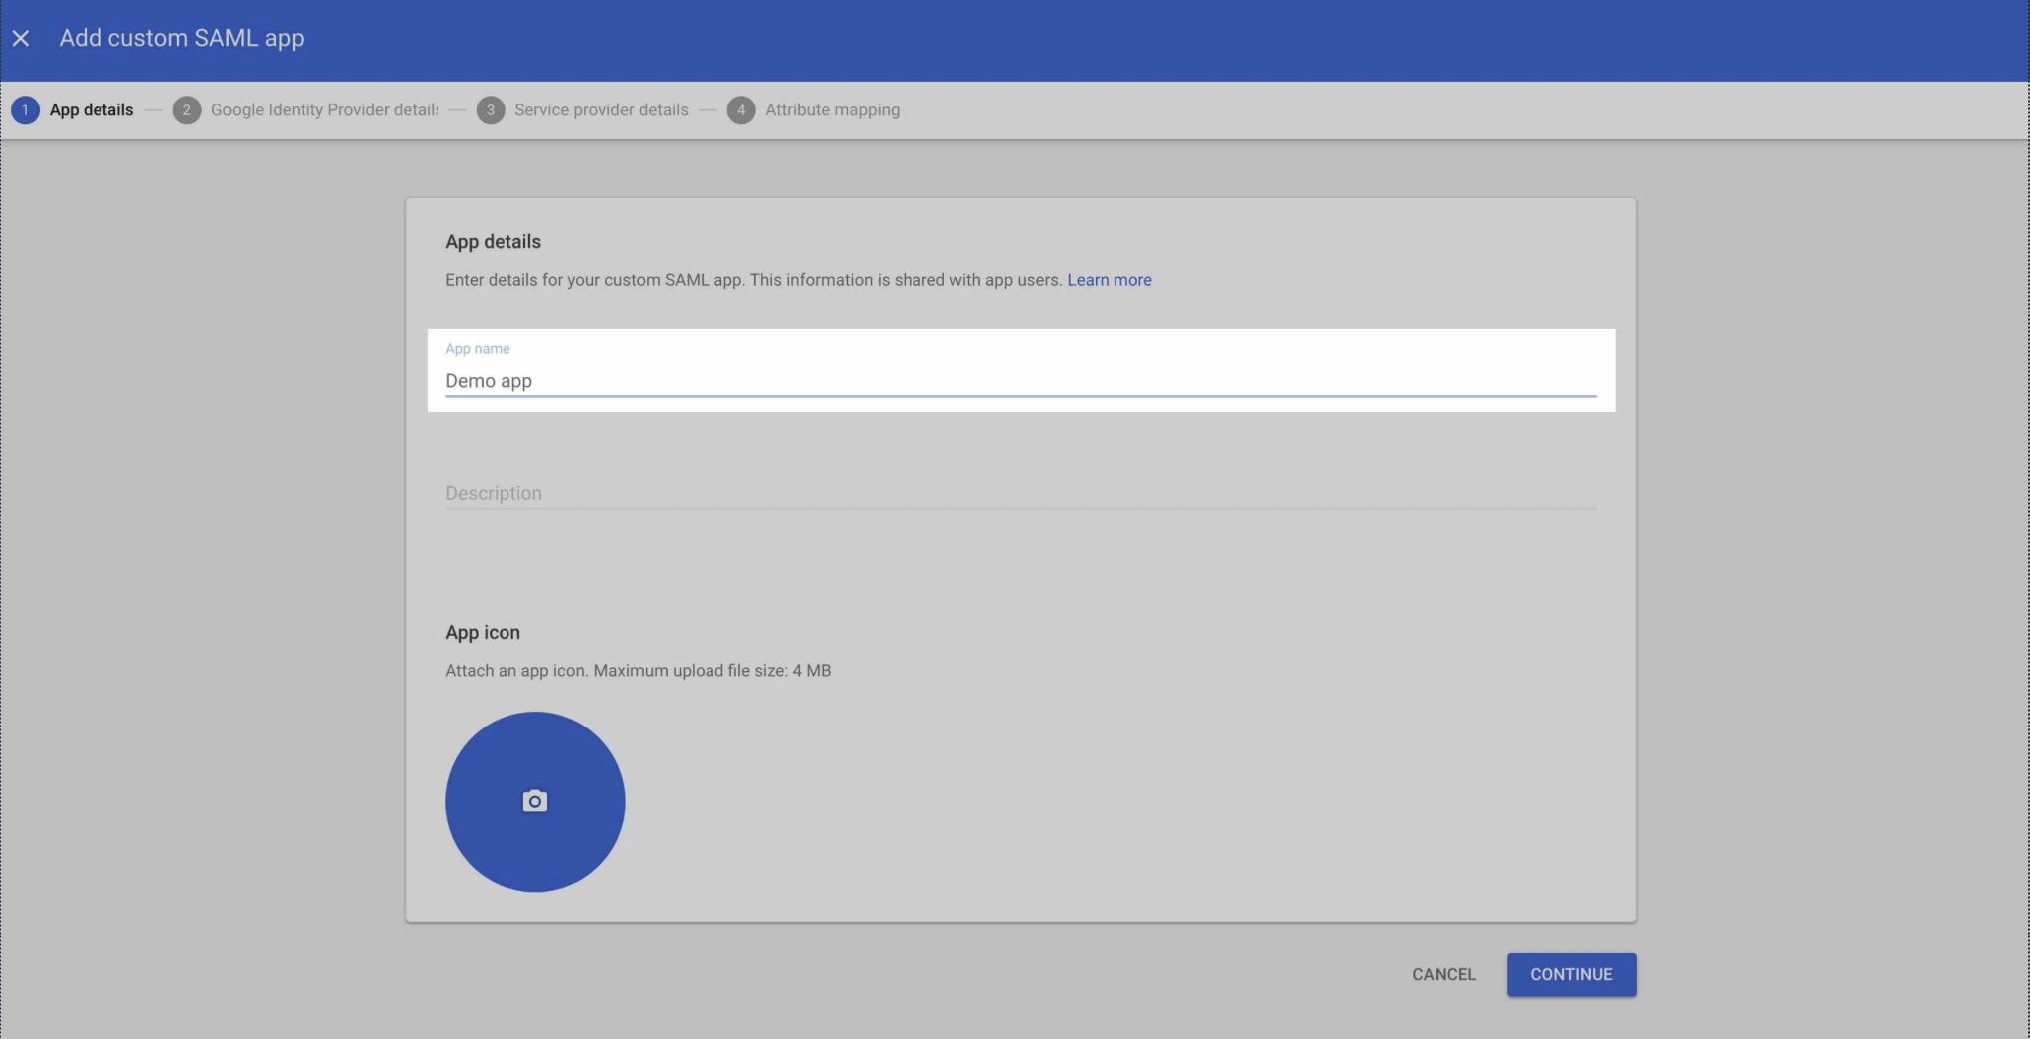Close the Add custom SAML app dialog
2030x1039 pixels.
coord(21,38)
